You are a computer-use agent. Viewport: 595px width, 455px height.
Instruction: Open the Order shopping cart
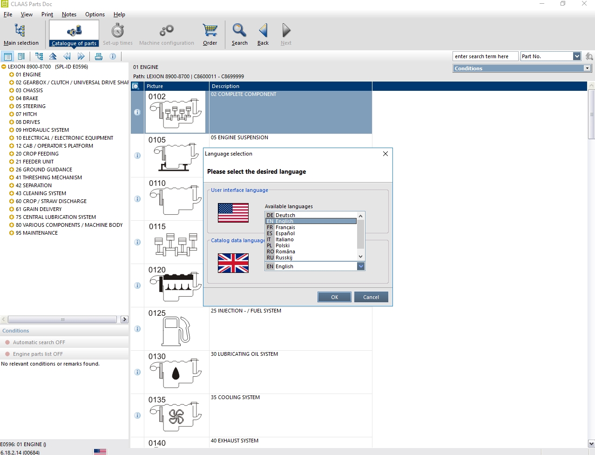[210, 34]
